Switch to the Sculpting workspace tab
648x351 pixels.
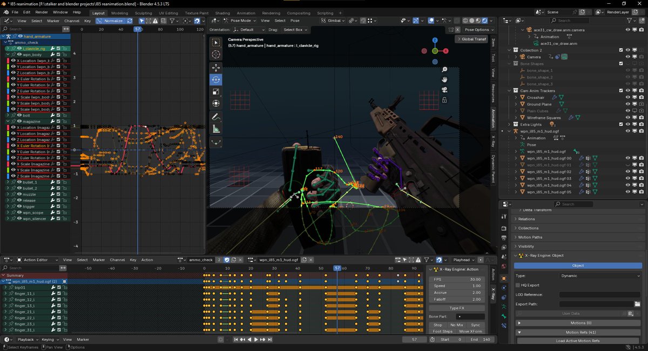pos(143,13)
